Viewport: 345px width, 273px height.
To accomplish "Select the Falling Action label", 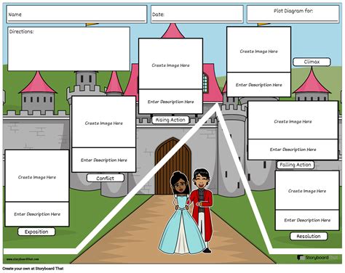I will click(296, 165).
